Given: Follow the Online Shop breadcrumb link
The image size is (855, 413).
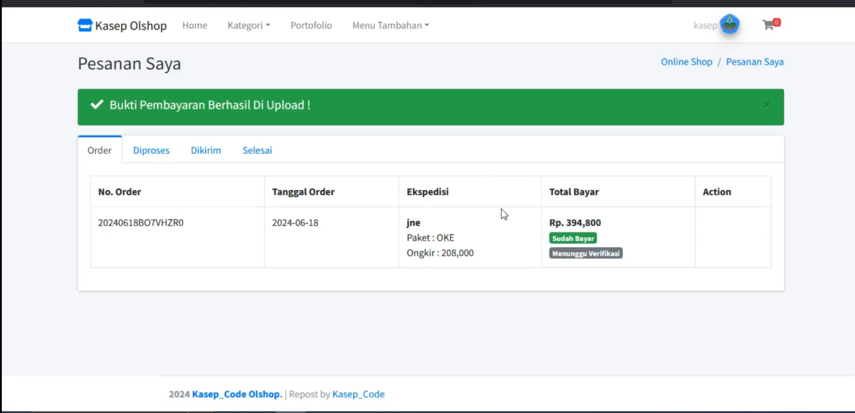Looking at the screenshot, I should click(686, 62).
